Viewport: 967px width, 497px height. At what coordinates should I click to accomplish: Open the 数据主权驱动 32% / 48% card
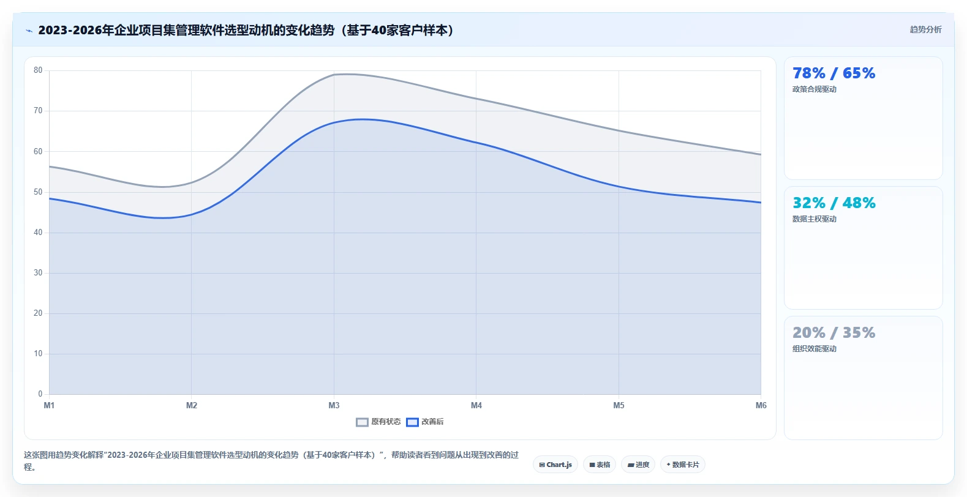[x=864, y=248]
